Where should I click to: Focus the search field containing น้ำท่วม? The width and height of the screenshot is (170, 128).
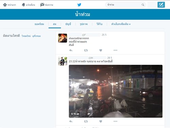tap(125, 5)
